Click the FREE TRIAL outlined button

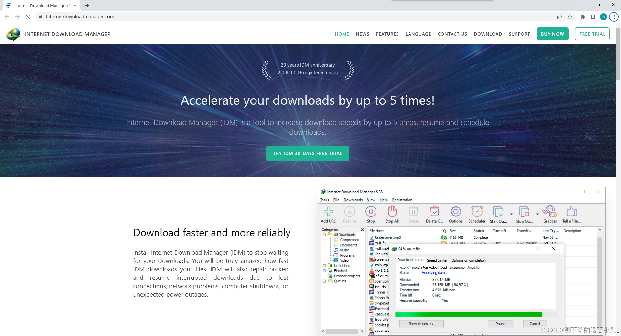pyautogui.click(x=592, y=34)
